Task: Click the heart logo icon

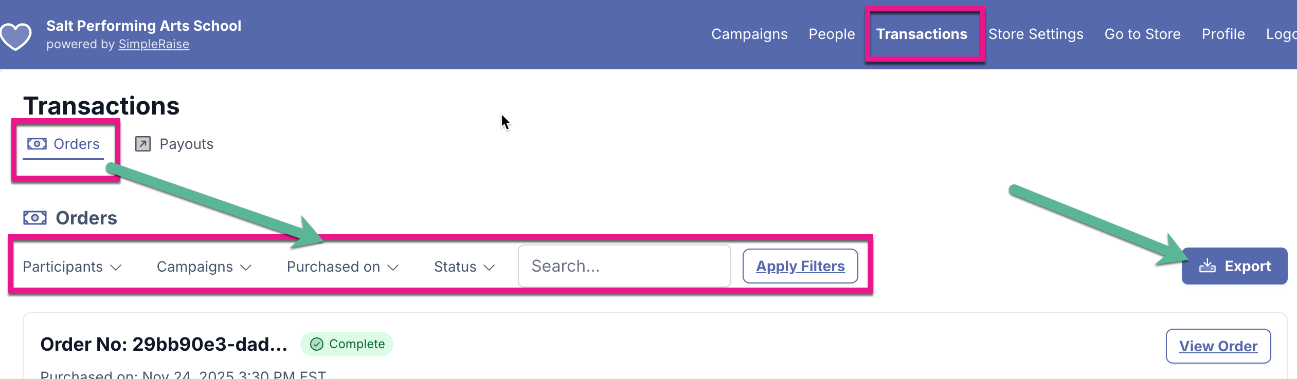Action: tap(15, 36)
